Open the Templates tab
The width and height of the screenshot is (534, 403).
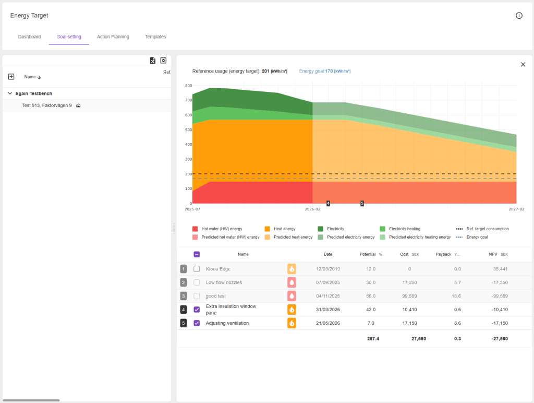155,37
